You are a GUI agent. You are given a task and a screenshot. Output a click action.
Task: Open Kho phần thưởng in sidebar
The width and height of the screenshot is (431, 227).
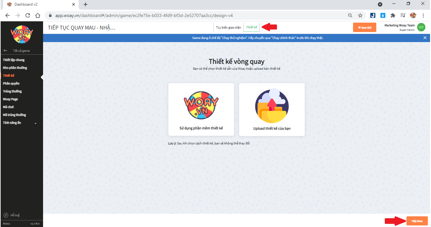click(15, 68)
